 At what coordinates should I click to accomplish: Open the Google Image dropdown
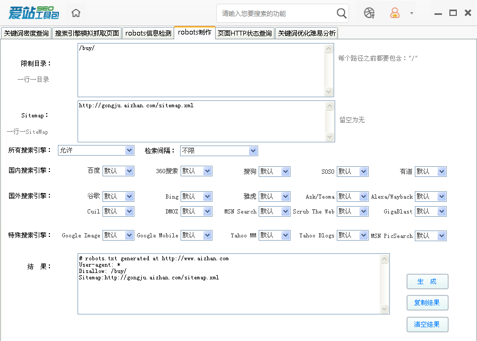click(x=118, y=235)
